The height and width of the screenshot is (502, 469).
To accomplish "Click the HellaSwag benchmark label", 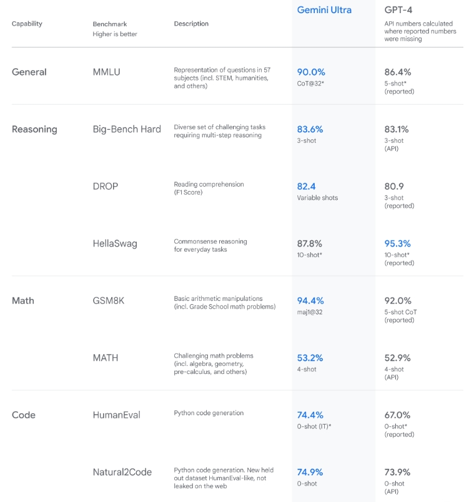I will click(115, 244).
